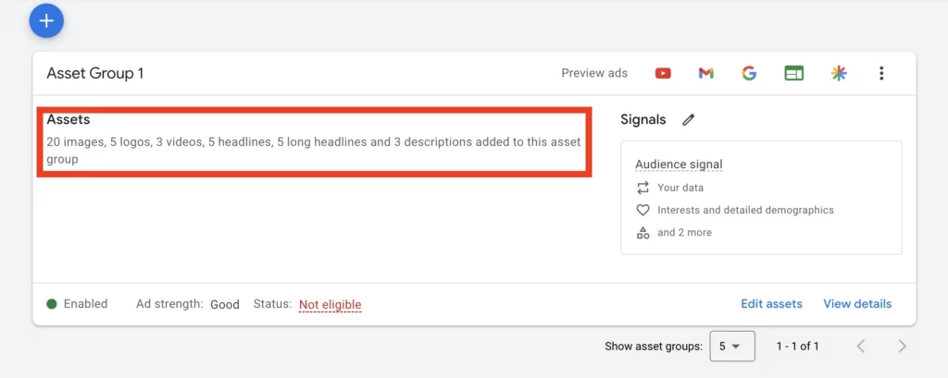Preview the ad on YouTube
Viewport: 948px width, 378px height.
663,74
